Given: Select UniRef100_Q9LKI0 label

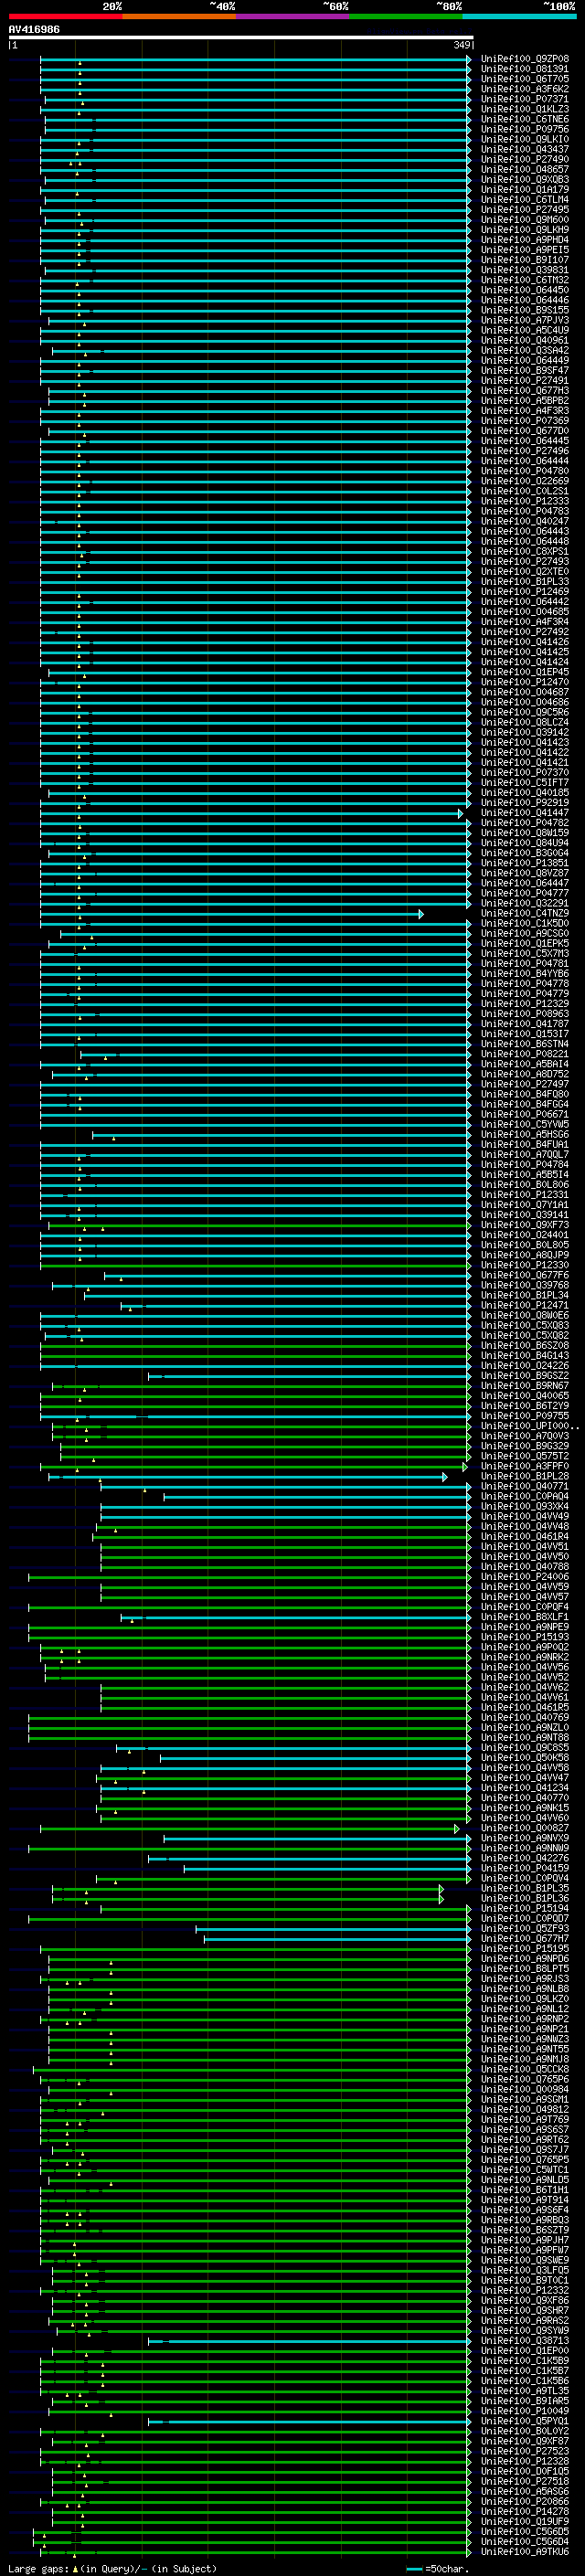Looking at the screenshot, I should pos(525,139).
